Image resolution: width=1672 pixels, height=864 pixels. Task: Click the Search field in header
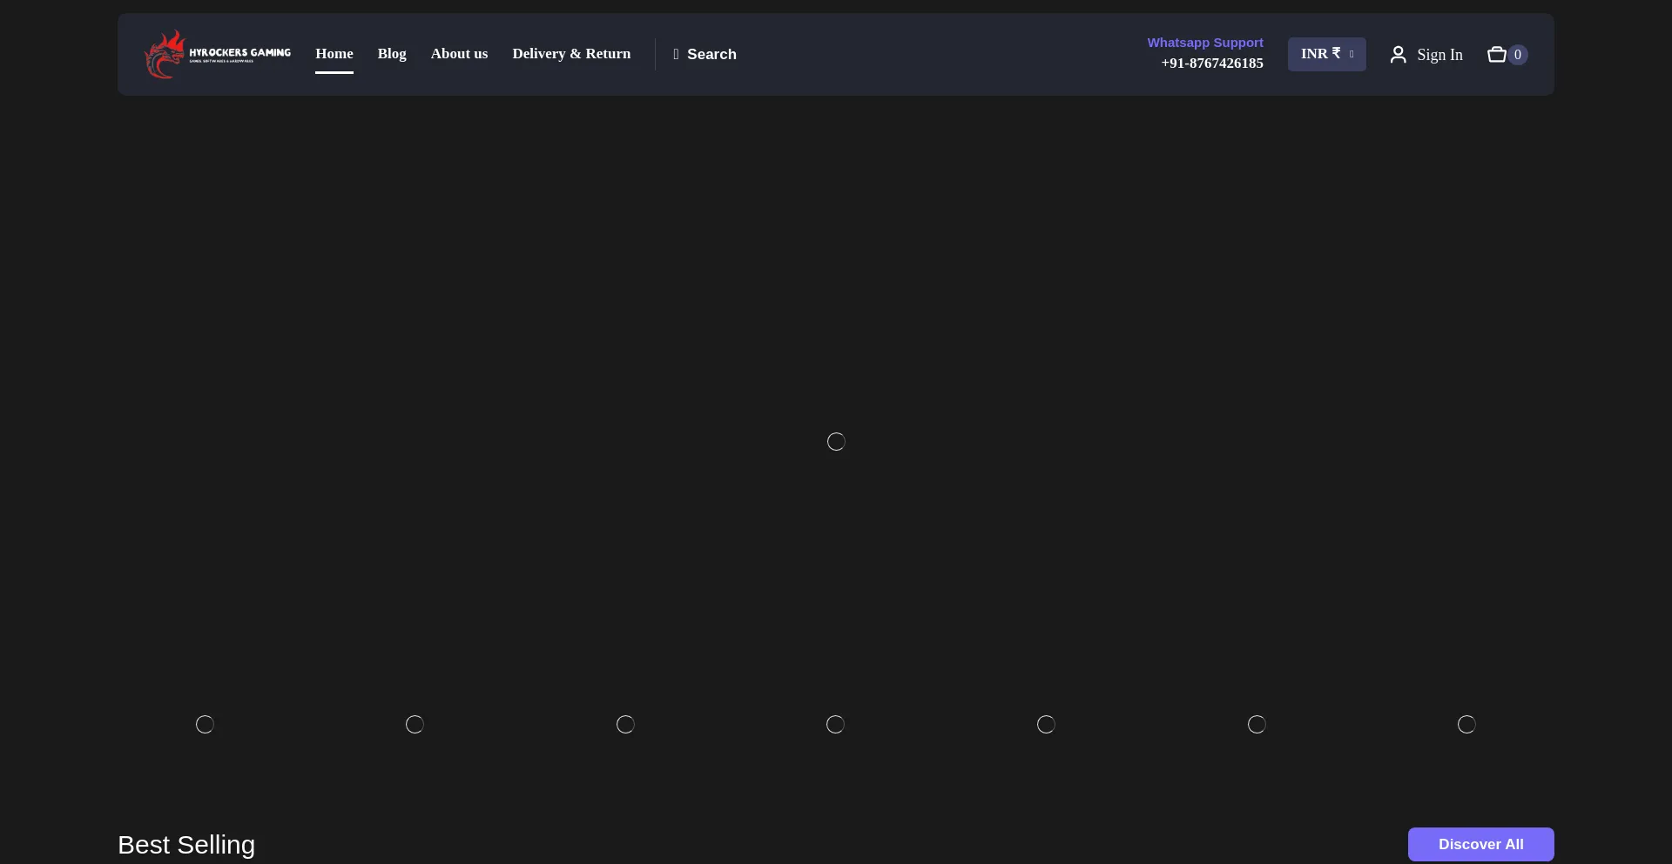click(705, 54)
